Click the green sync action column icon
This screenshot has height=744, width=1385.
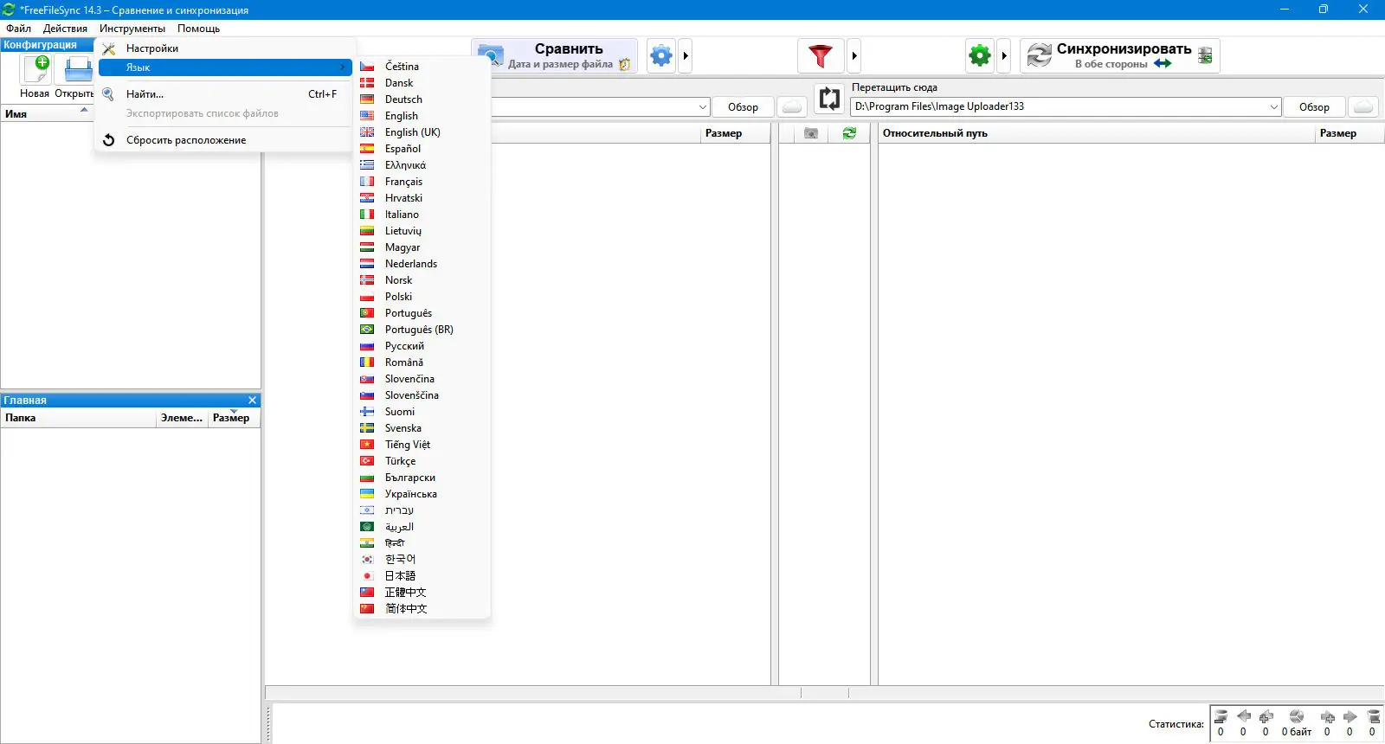(x=849, y=133)
